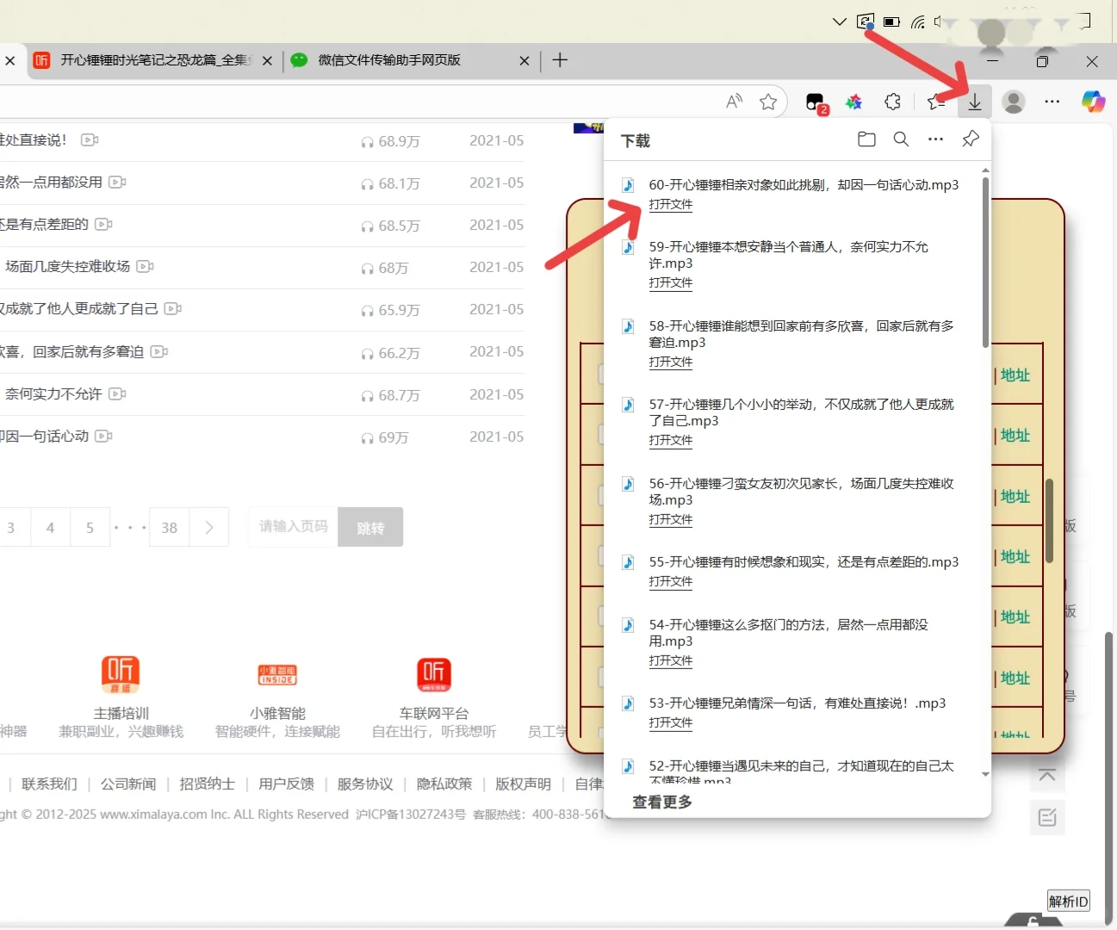1117x930 pixels.
Task: Launch Copilot from the toolbar
Action: pos(1093,102)
